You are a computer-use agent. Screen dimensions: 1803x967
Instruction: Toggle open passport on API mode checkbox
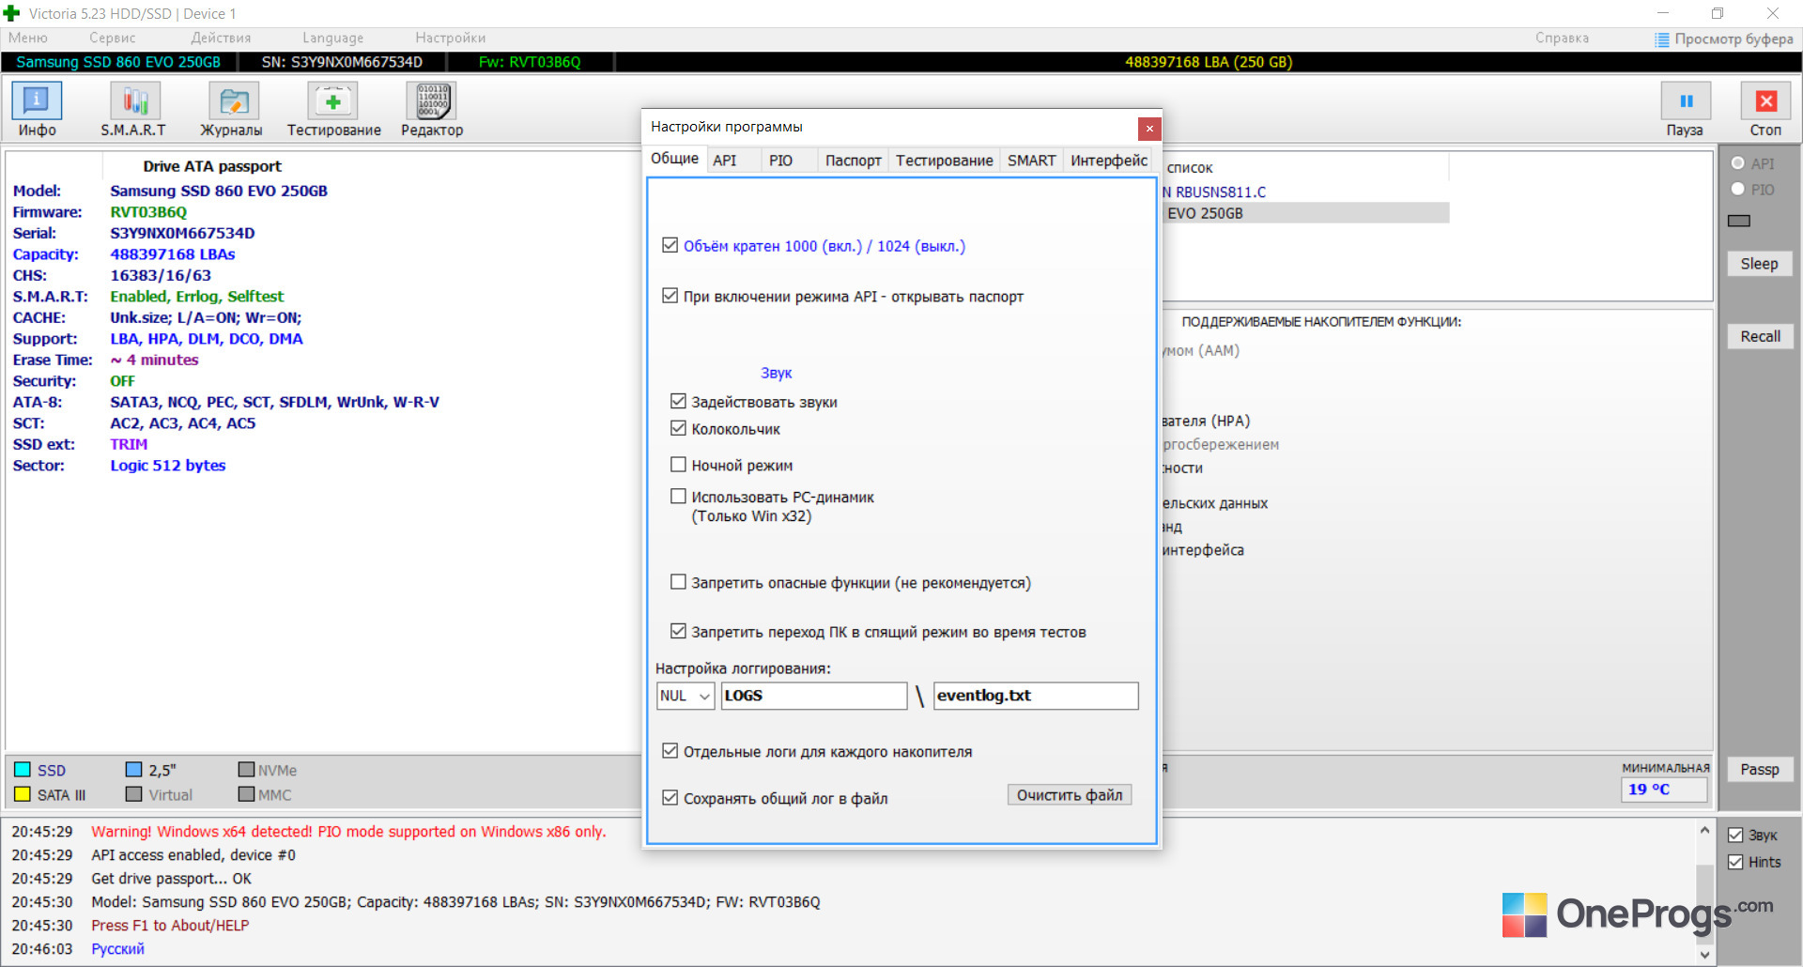[x=670, y=296]
